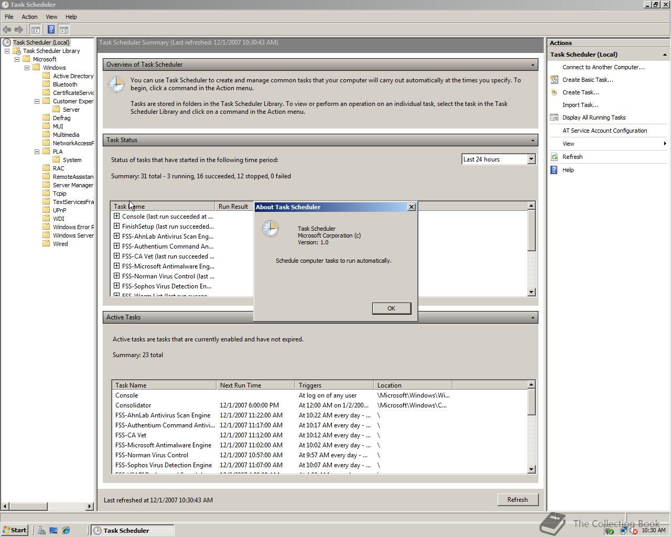Click the Defrag folder icon

47,118
